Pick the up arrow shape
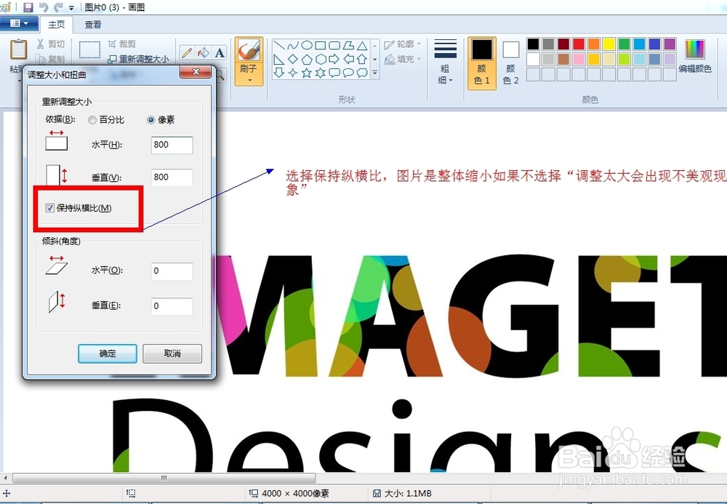This screenshot has width=727, height=504. click(x=362, y=60)
